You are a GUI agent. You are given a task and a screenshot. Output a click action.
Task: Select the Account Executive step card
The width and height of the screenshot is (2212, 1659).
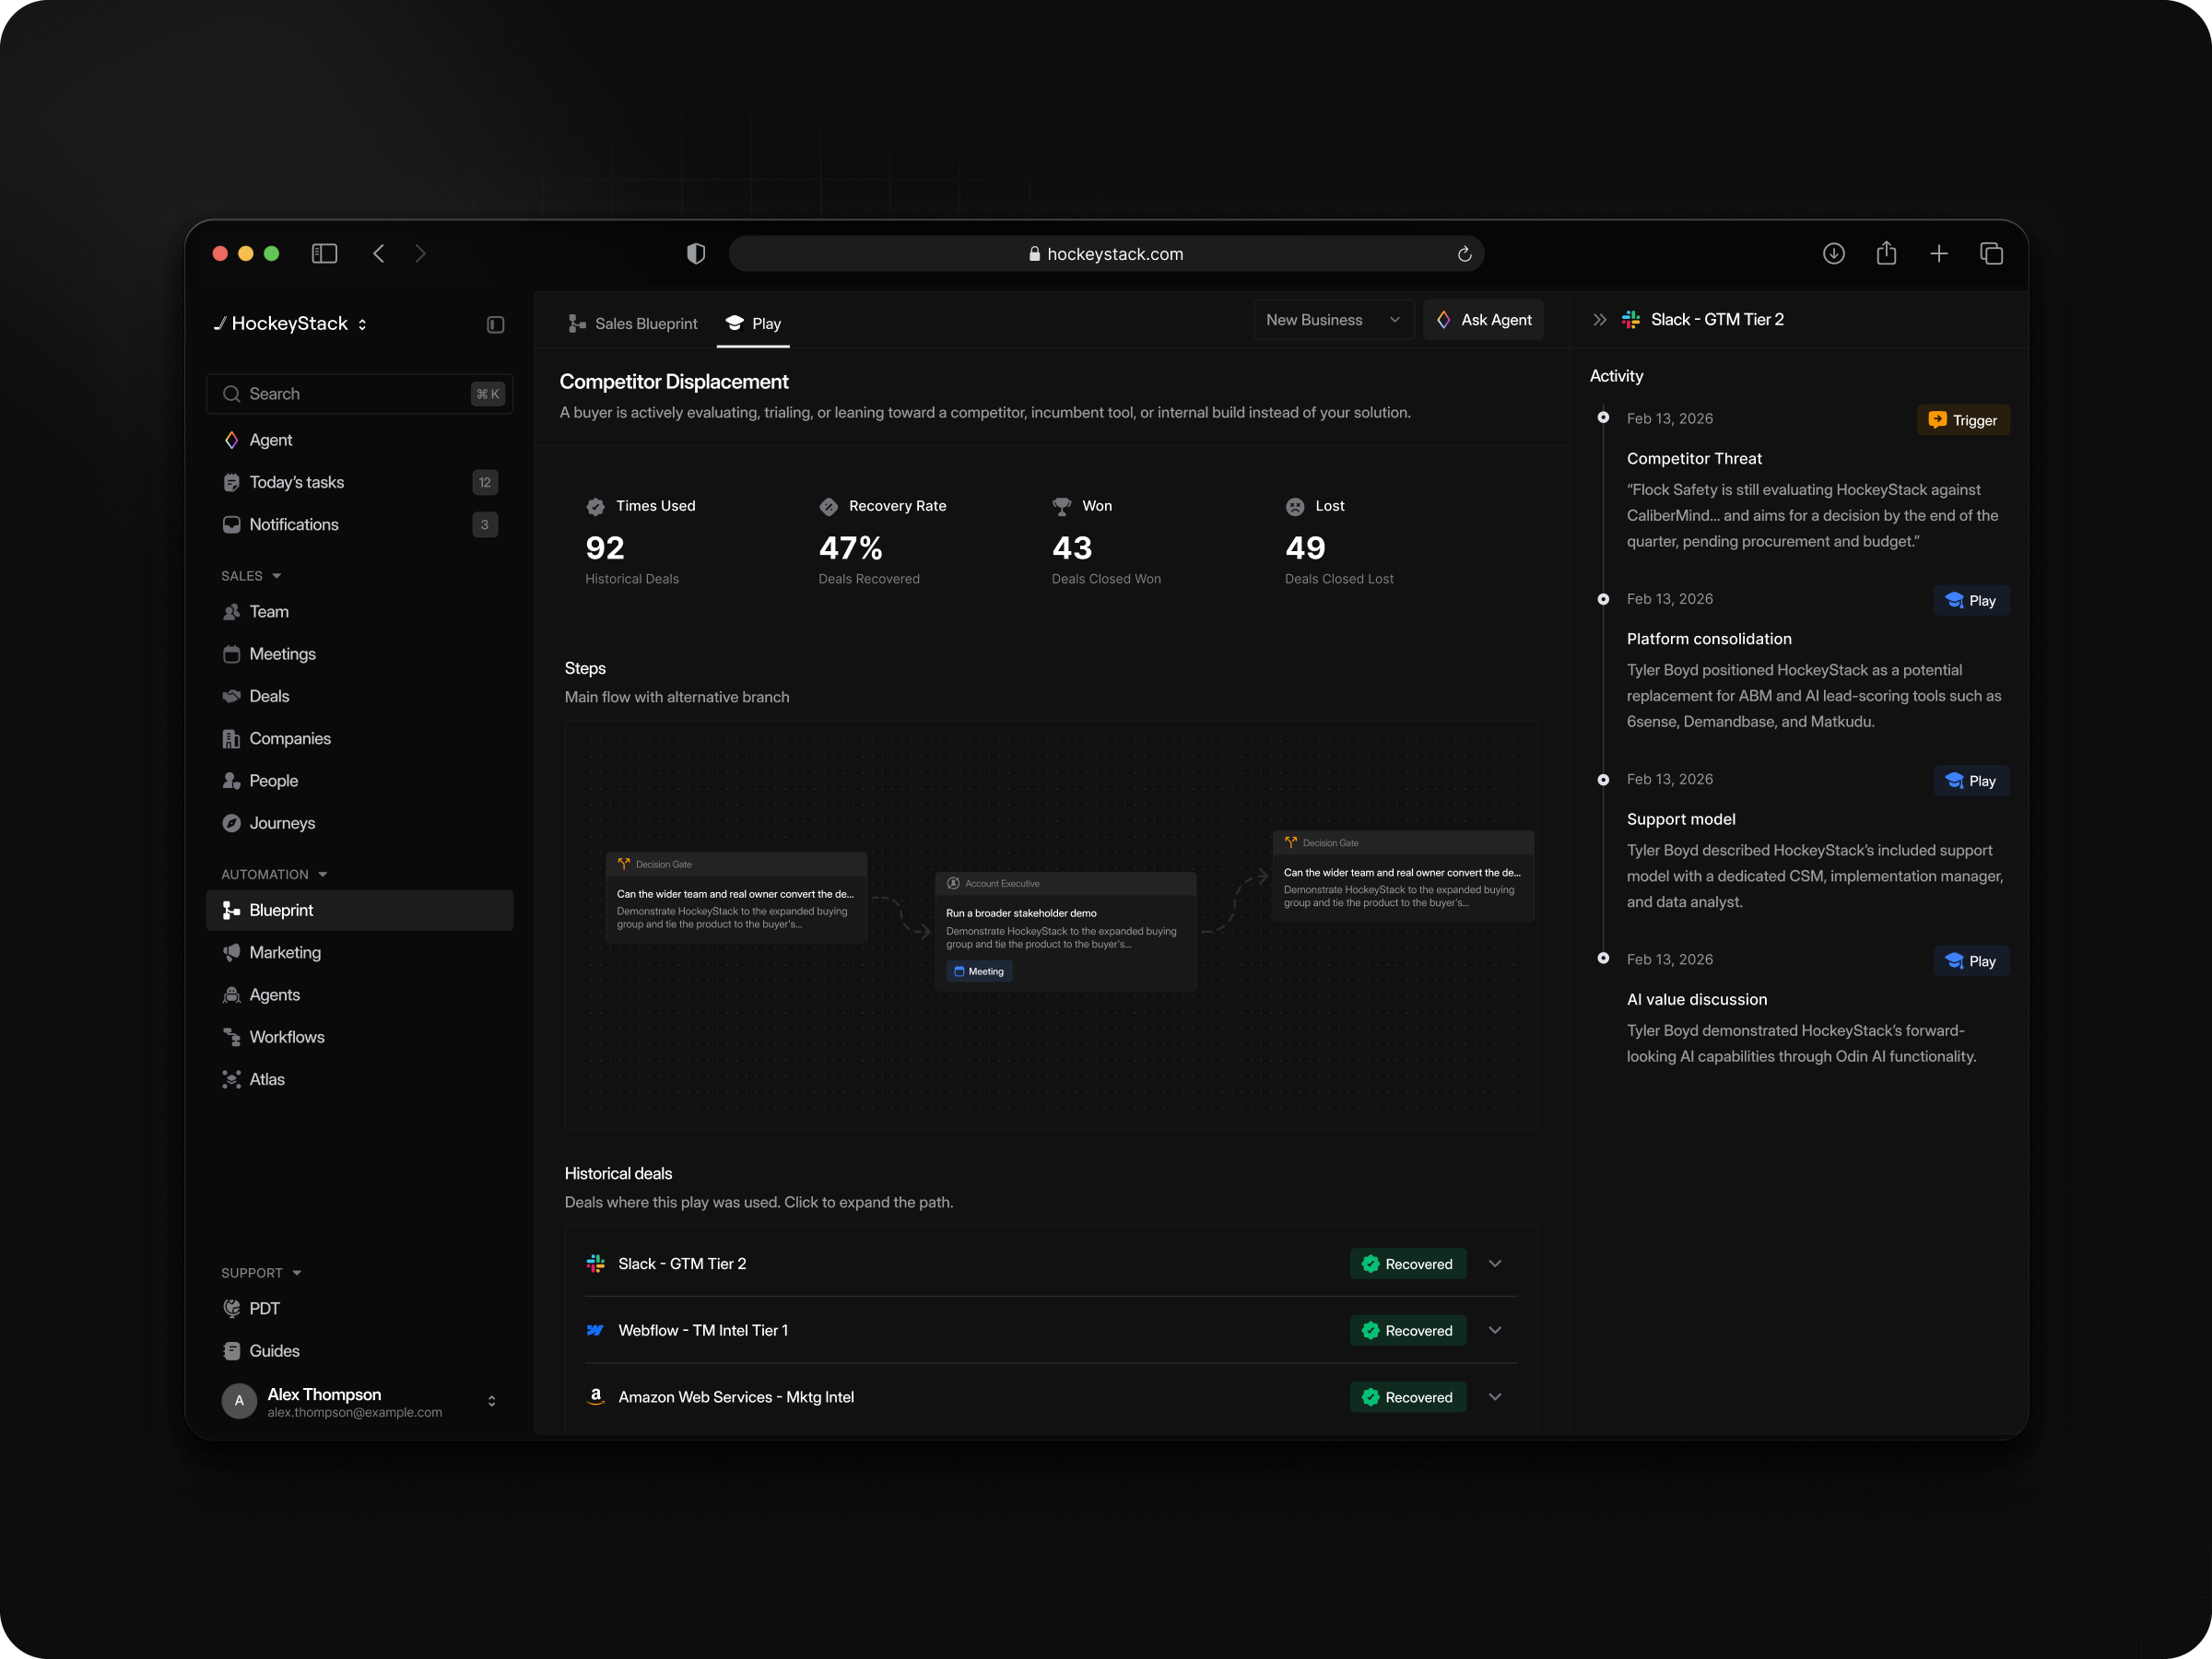click(x=1065, y=931)
